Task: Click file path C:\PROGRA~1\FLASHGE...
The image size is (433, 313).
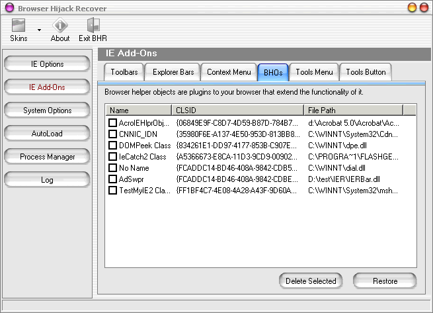Action: click(353, 157)
